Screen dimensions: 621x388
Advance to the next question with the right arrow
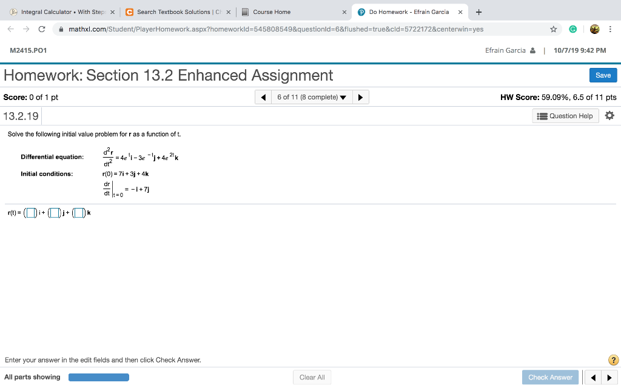[x=360, y=96]
